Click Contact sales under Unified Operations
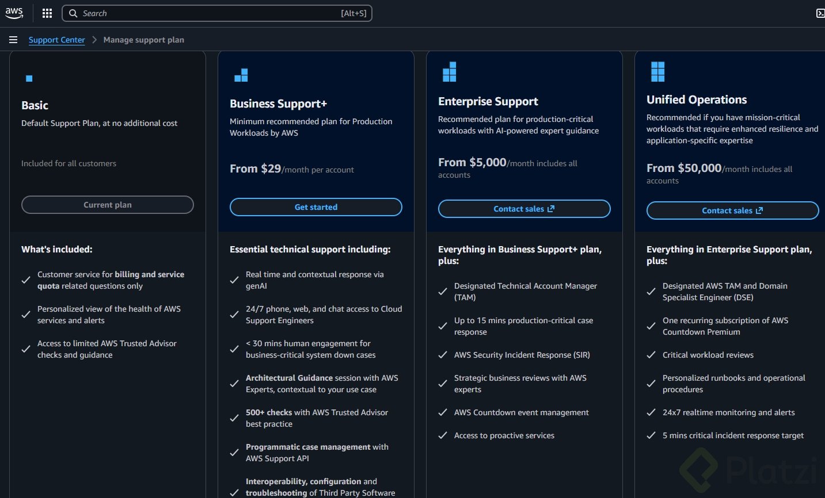This screenshot has width=825, height=498. (x=732, y=210)
